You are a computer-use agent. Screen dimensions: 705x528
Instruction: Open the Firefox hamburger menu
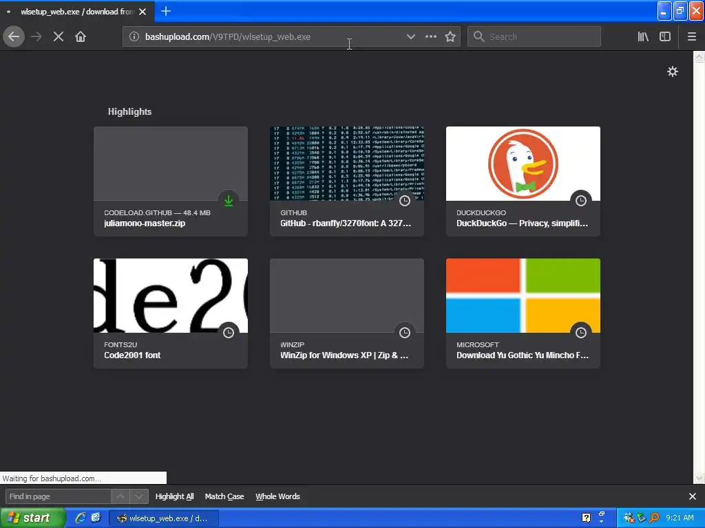692,37
